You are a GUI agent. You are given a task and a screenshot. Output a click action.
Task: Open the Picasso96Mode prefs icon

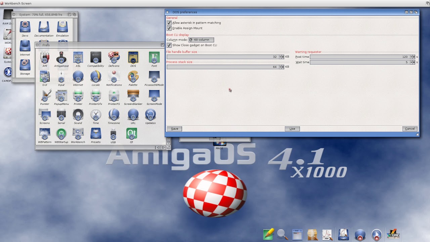click(154, 77)
